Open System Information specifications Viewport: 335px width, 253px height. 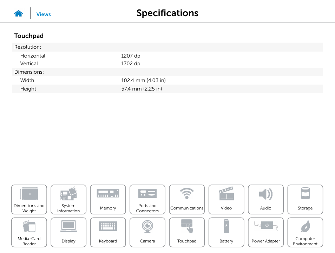[x=68, y=199]
